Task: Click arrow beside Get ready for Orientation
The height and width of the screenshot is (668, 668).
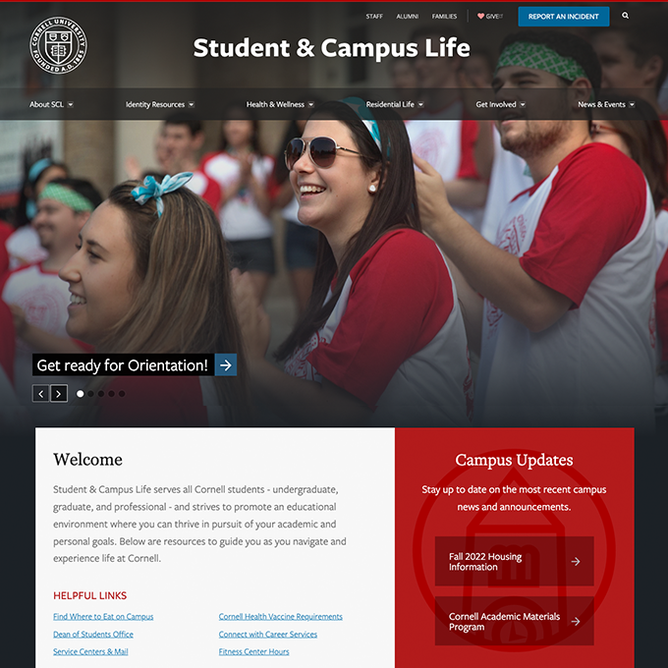Action: point(226,365)
